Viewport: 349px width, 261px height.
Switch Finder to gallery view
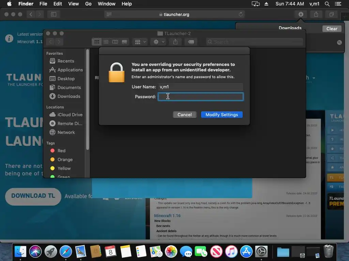click(x=124, y=42)
